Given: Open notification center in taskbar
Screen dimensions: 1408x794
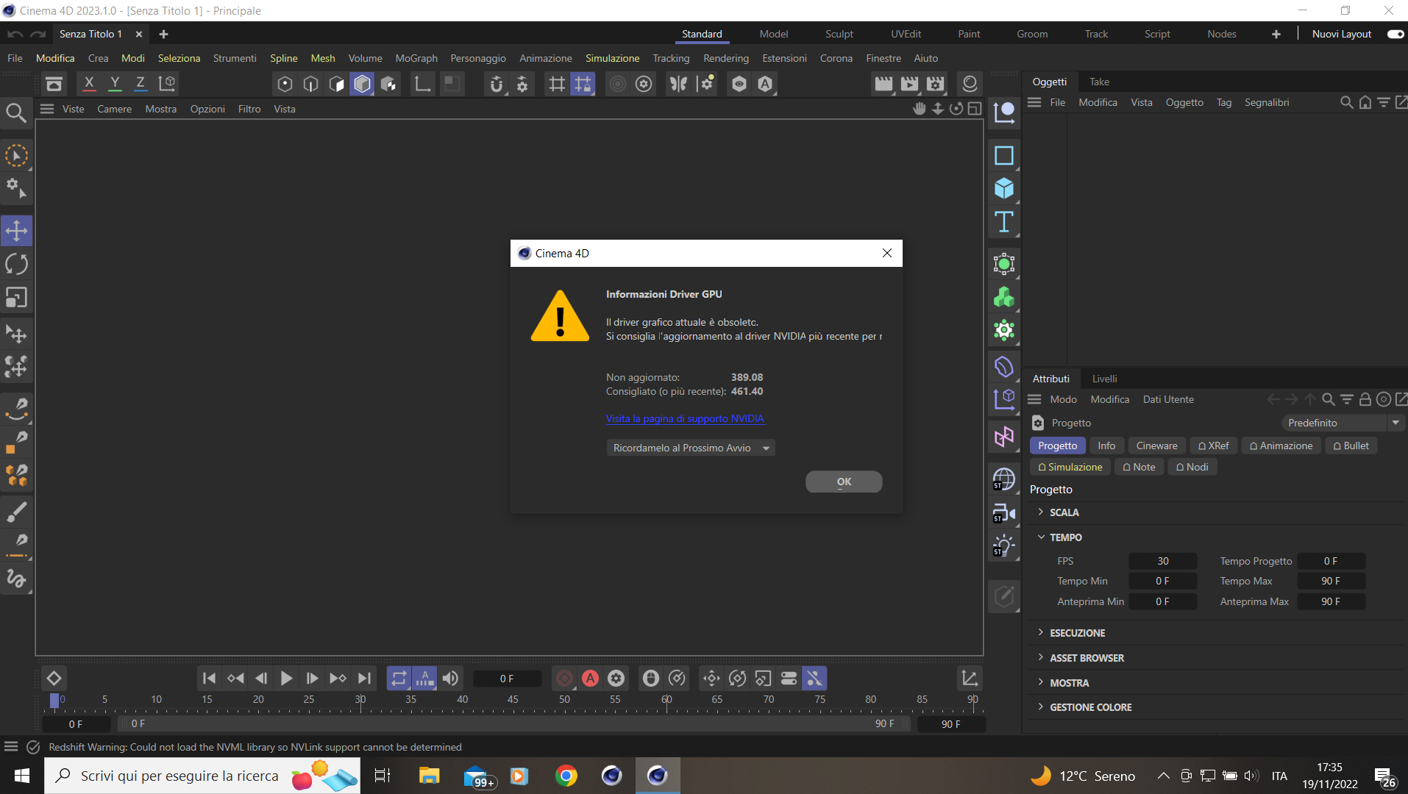Looking at the screenshot, I should tap(1386, 777).
